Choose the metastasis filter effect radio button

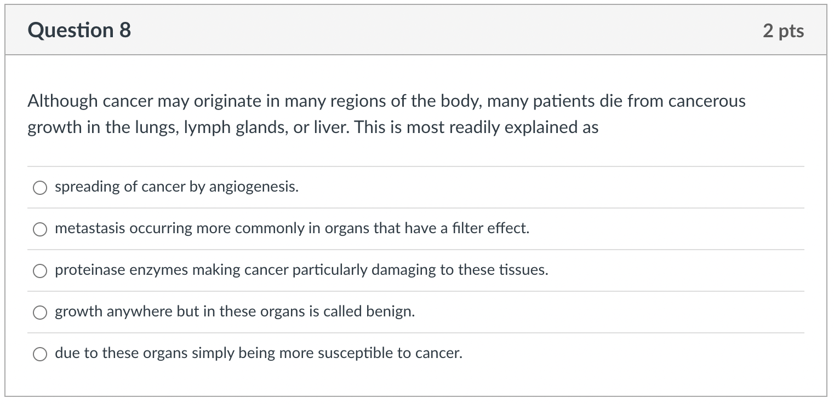click(x=40, y=229)
